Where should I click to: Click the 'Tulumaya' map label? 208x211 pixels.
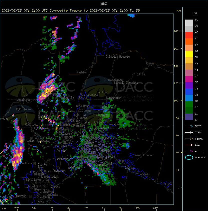tap(85, 111)
